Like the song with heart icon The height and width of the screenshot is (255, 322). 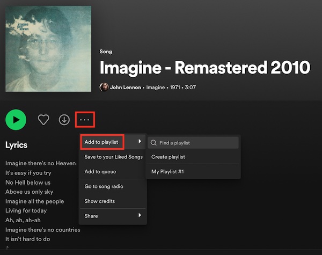coord(43,120)
